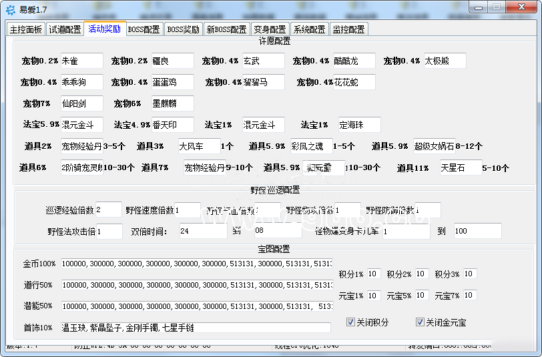Click the 道具2% field 宠物经验丹
Viewport: 542px width, 357px height.
point(82,146)
